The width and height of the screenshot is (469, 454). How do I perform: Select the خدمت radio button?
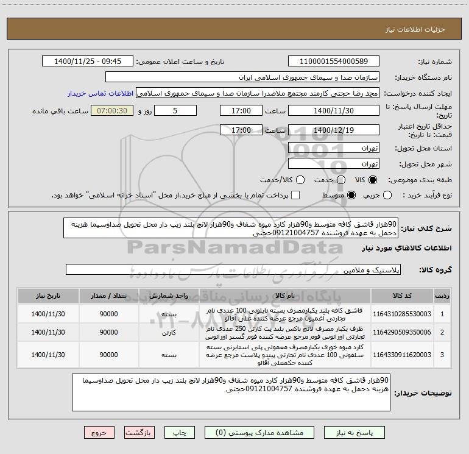click(341, 180)
